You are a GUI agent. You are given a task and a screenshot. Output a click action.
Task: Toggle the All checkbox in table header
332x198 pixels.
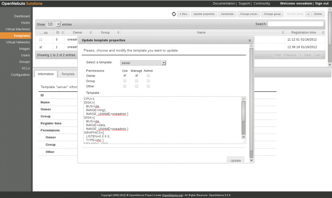pyautogui.click(x=41, y=33)
